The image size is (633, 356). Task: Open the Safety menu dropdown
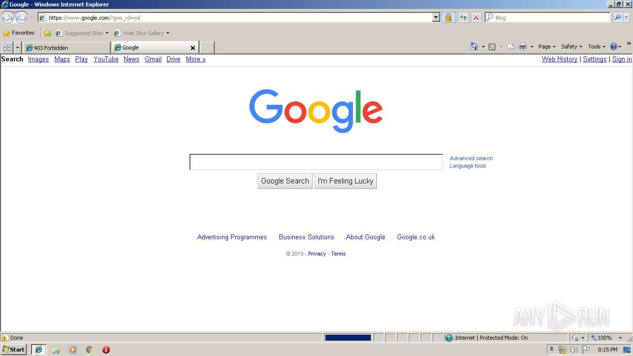(x=572, y=46)
